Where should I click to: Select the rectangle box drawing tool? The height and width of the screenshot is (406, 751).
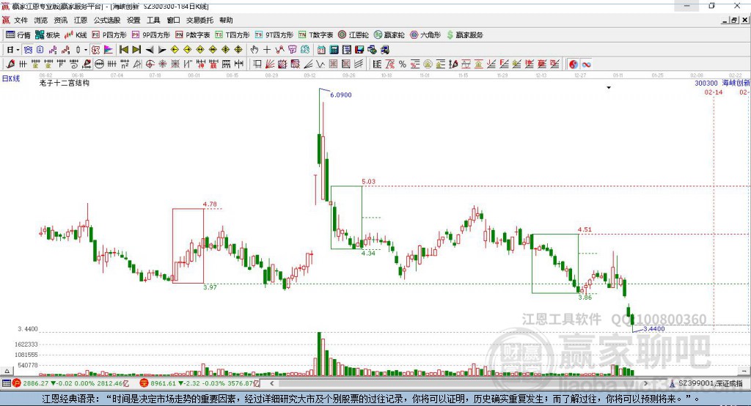pyautogui.click(x=257, y=64)
